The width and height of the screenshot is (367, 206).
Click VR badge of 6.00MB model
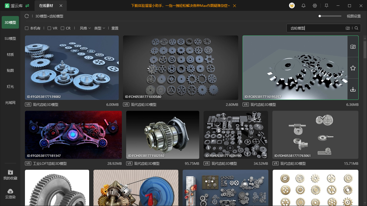[x=28, y=105]
